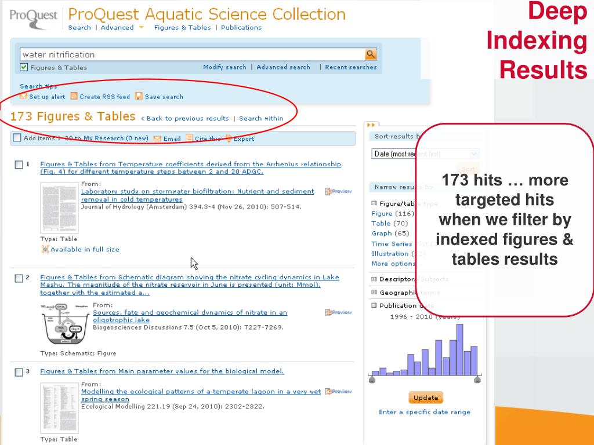Viewport: 594px width, 445px height.
Task: Filter by Figure (116) type
Action: [382, 213]
